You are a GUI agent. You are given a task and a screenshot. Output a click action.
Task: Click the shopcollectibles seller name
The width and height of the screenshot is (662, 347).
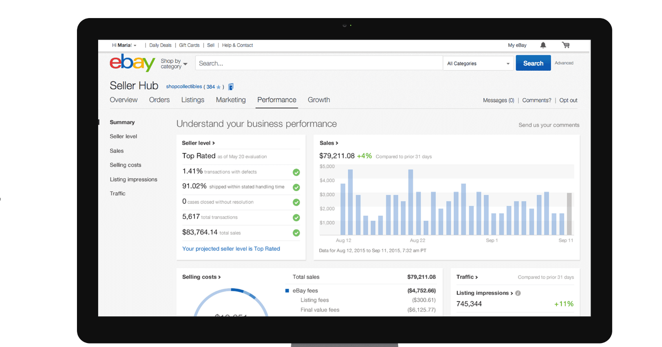click(x=184, y=86)
